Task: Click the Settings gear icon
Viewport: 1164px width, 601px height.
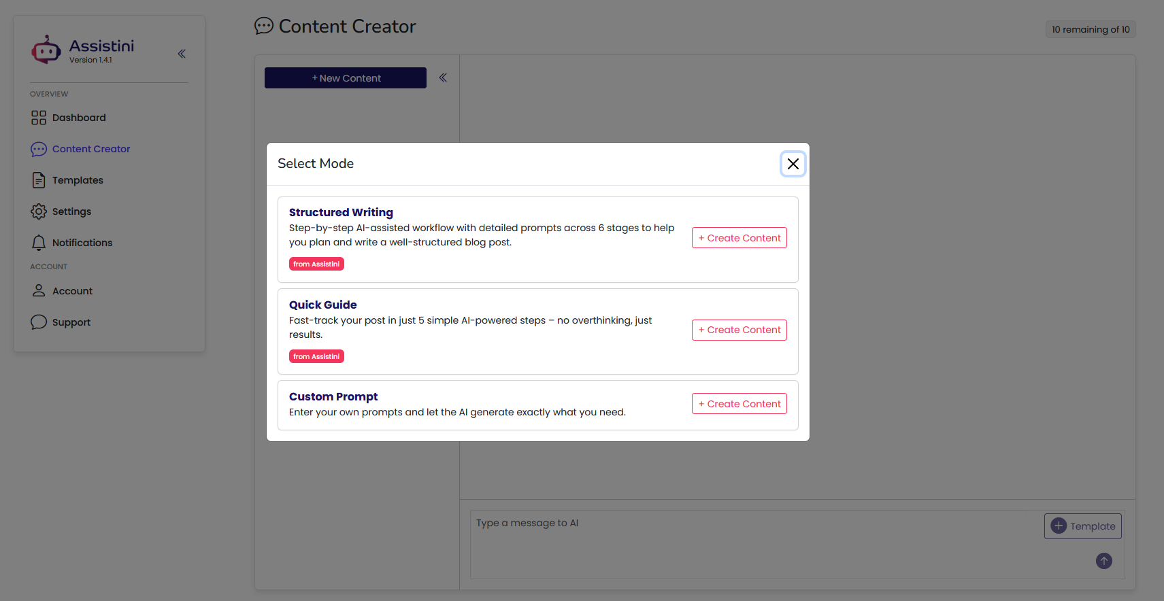Action: [39, 211]
